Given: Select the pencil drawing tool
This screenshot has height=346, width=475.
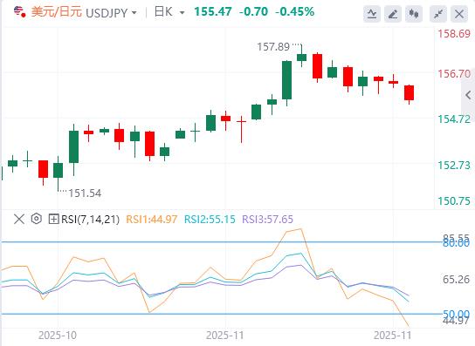Looking at the screenshot, I should (393, 14).
